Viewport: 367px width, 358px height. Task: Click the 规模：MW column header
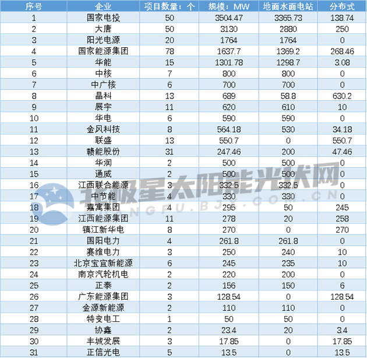click(229, 6)
